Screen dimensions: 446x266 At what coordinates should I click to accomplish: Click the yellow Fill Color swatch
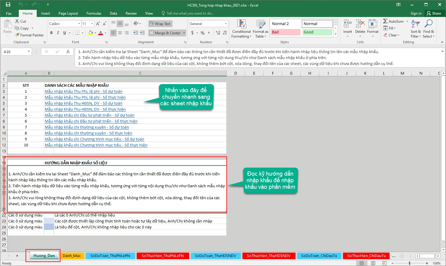pyautogui.click(x=90, y=33)
